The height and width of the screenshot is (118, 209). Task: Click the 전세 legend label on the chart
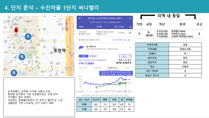(x=129, y=83)
